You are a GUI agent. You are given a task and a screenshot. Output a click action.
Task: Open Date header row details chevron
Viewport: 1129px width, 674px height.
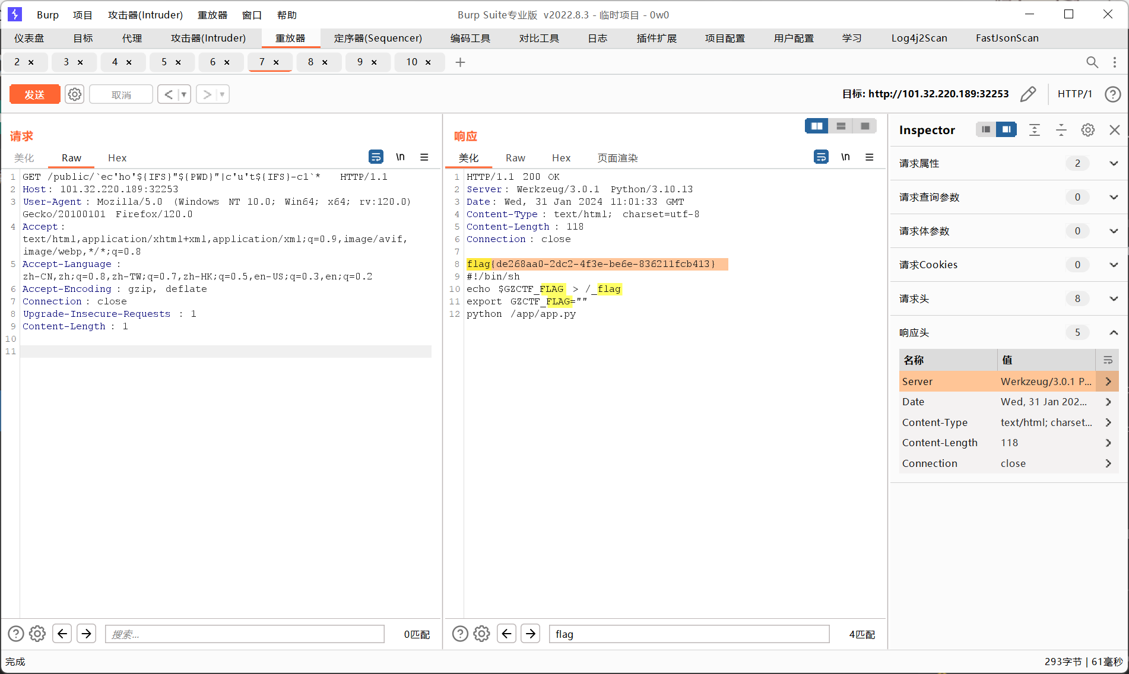pos(1108,402)
